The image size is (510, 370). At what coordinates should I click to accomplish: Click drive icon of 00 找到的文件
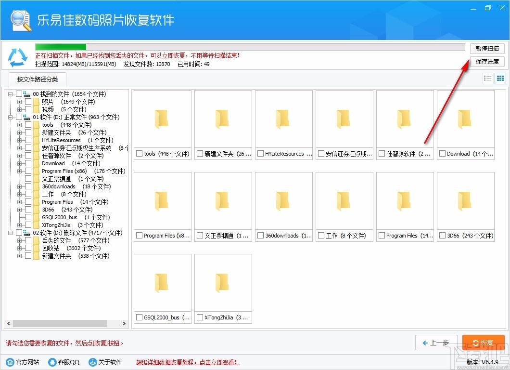pos(27,94)
